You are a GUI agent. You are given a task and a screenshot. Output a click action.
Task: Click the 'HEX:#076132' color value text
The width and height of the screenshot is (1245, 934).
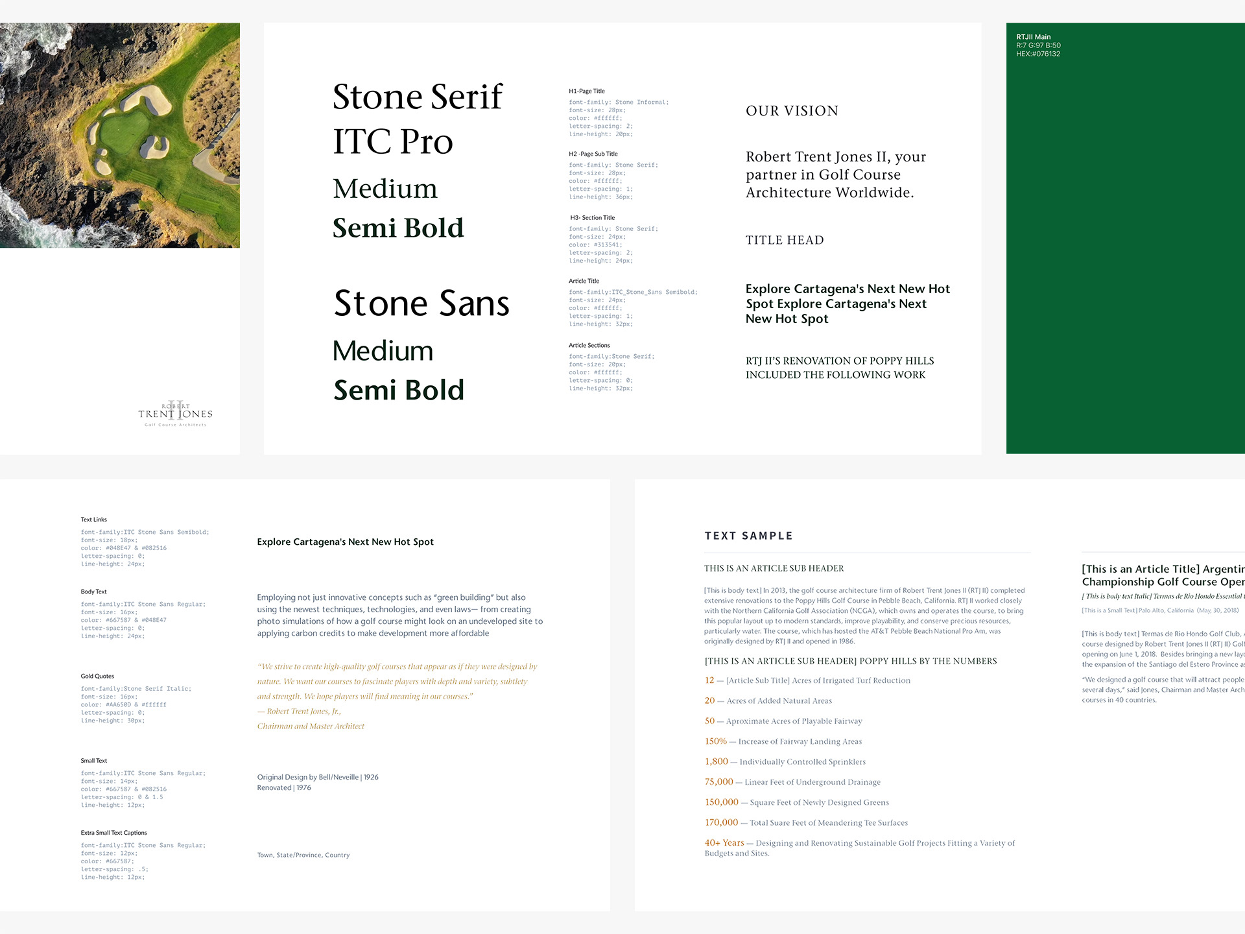tap(1038, 54)
